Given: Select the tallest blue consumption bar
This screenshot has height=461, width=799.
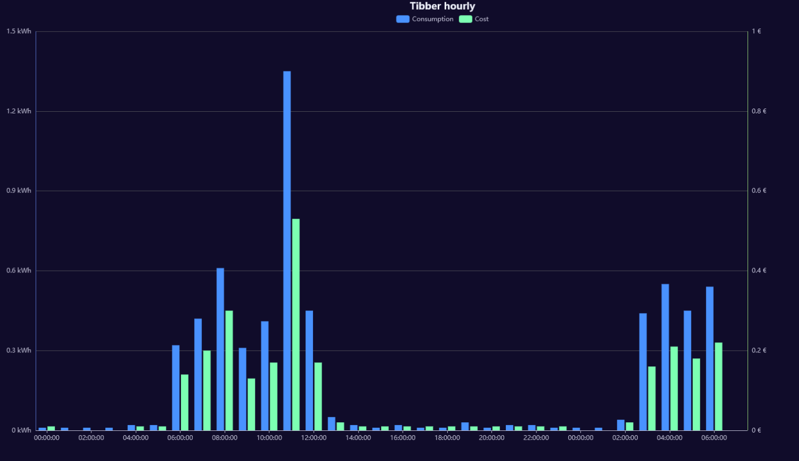Looking at the screenshot, I should tap(287, 251).
